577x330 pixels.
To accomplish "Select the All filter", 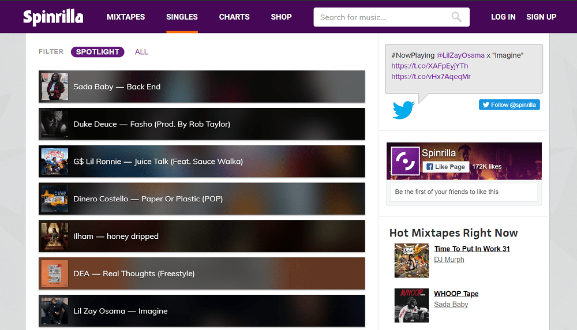I will coord(141,52).
